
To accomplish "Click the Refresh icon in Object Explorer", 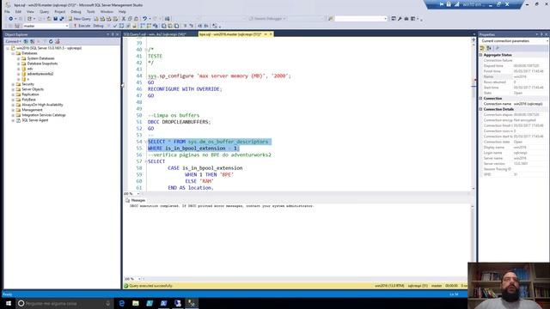I will click(x=51, y=41).
